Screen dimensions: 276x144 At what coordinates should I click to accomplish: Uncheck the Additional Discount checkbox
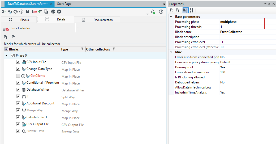pyautogui.click(x=18, y=103)
